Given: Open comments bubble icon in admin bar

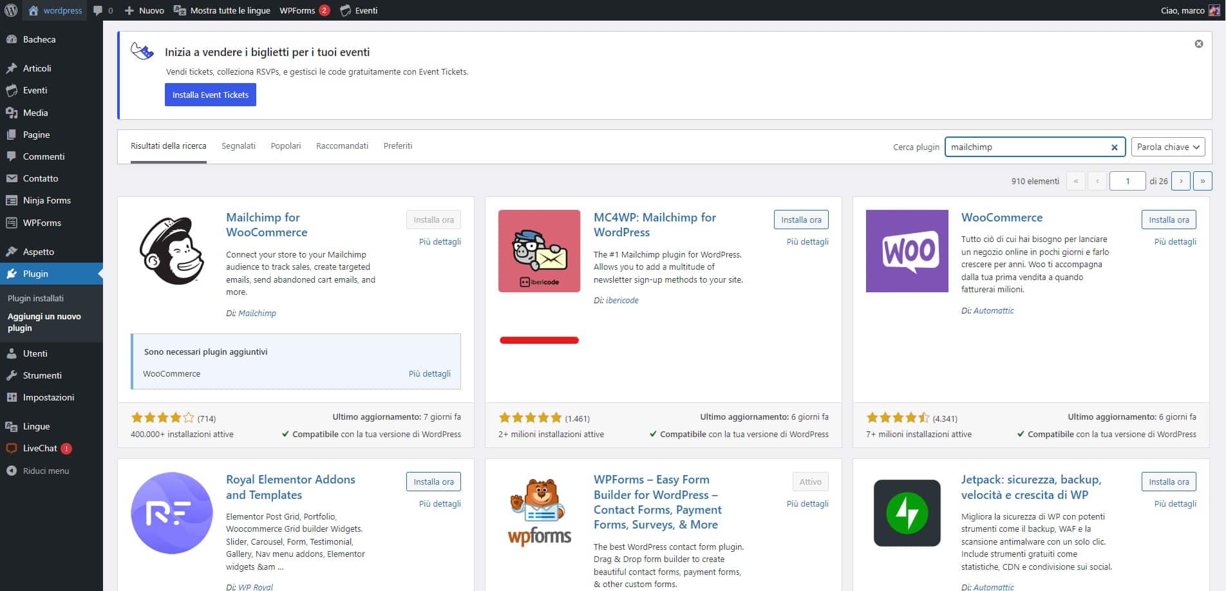Looking at the screenshot, I should point(98,11).
